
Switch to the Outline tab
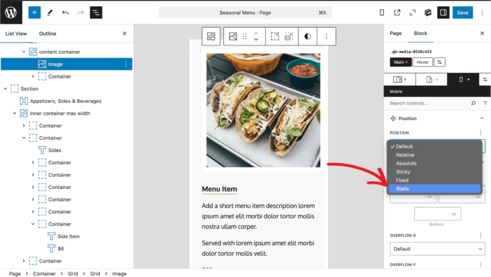coord(47,33)
